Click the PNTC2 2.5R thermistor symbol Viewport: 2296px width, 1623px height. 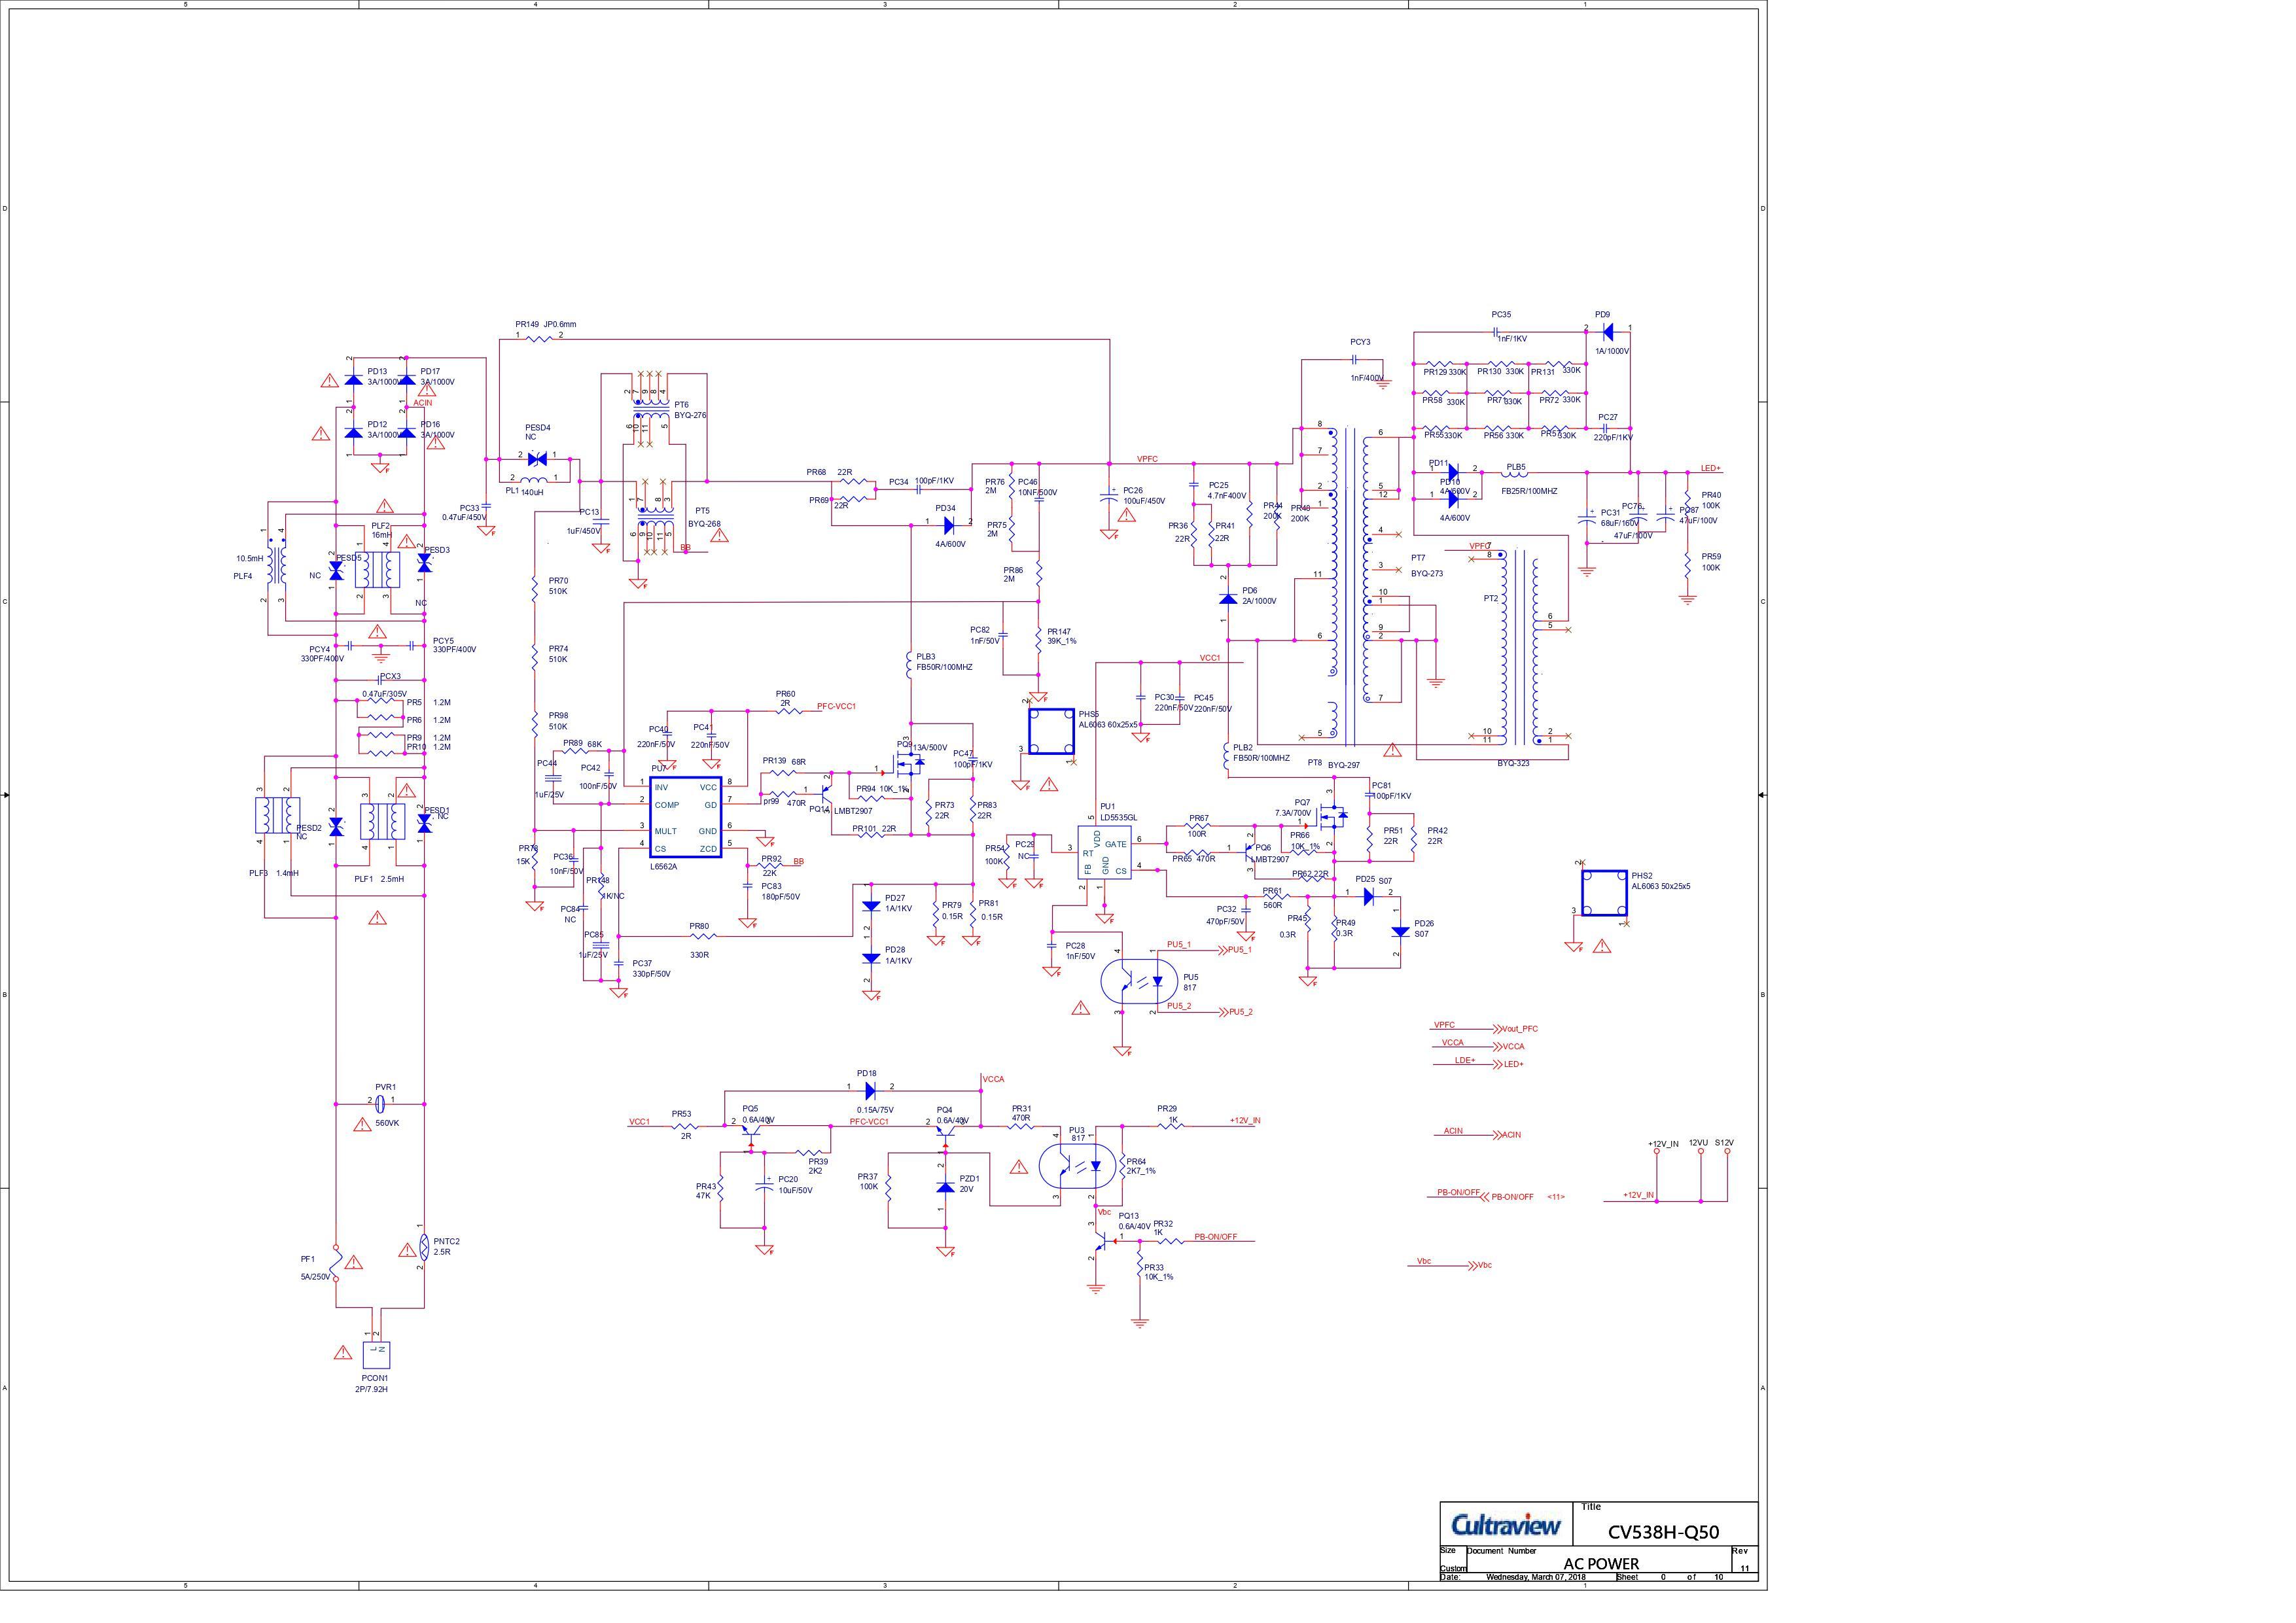(424, 1246)
